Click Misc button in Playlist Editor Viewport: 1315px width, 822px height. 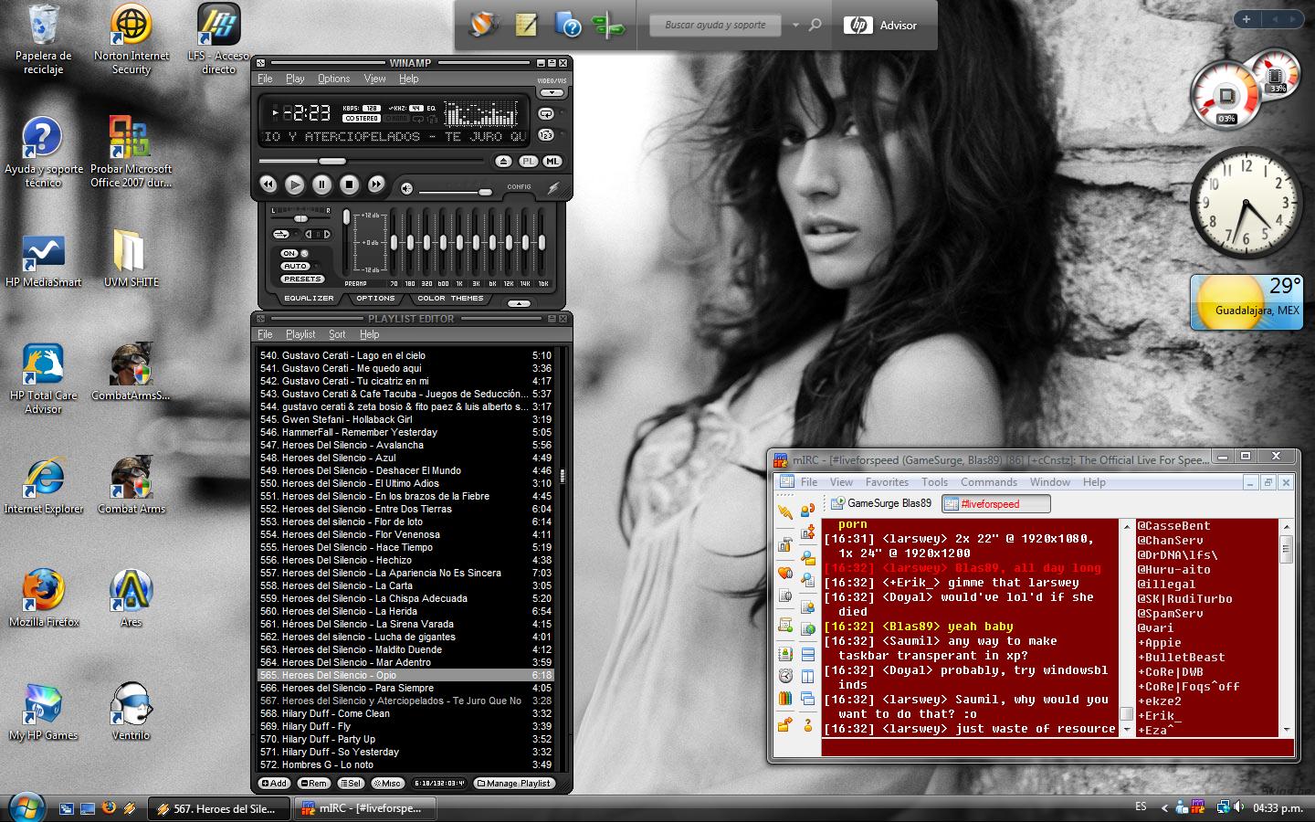388,783
